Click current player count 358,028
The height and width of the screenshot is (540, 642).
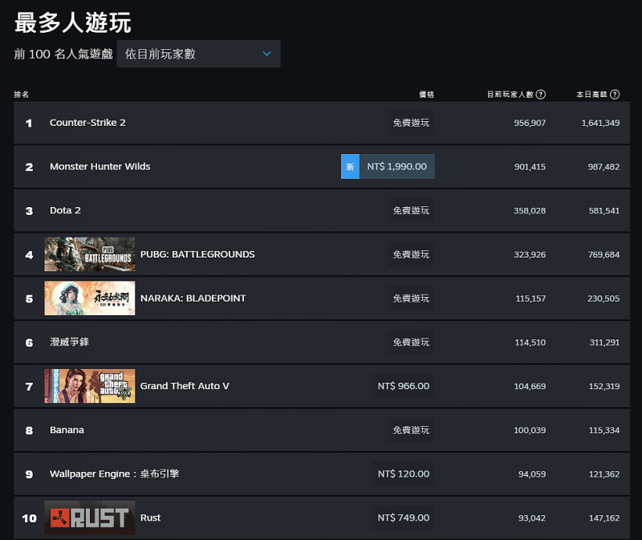coord(530,210)
